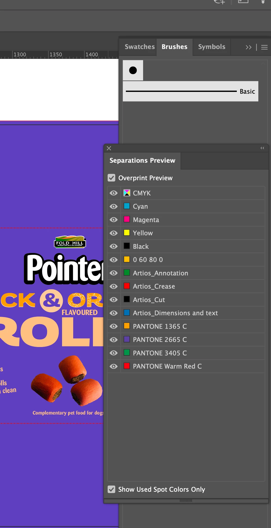Screen dimensions: 271x528
Task: Click the Black ink color swatch
Action: 127,246
